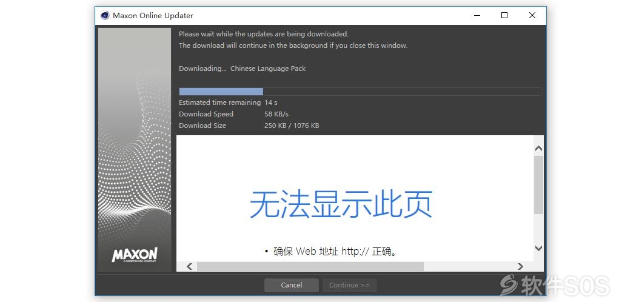Click the web panel scroll up arrow
619x302 pixels.
[x=538, y=149]
